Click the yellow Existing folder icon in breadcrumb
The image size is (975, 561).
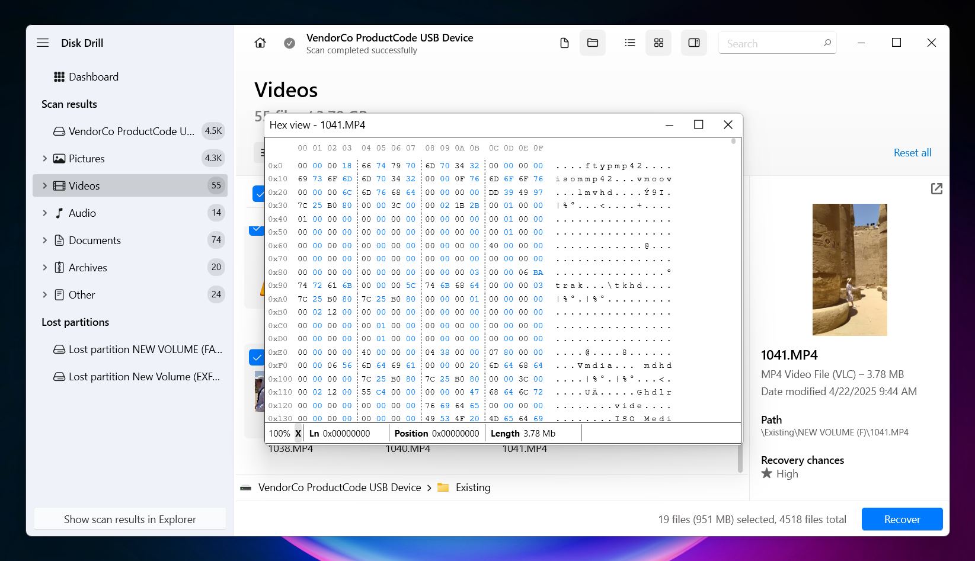(x=443, y=488)
